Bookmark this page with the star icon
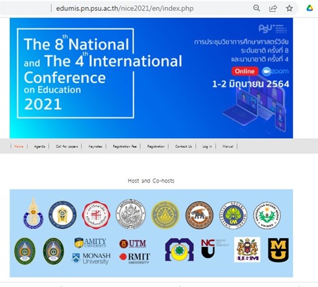Image resolution: width=318 pixels, height=287 pixels. tap(290, 8)
